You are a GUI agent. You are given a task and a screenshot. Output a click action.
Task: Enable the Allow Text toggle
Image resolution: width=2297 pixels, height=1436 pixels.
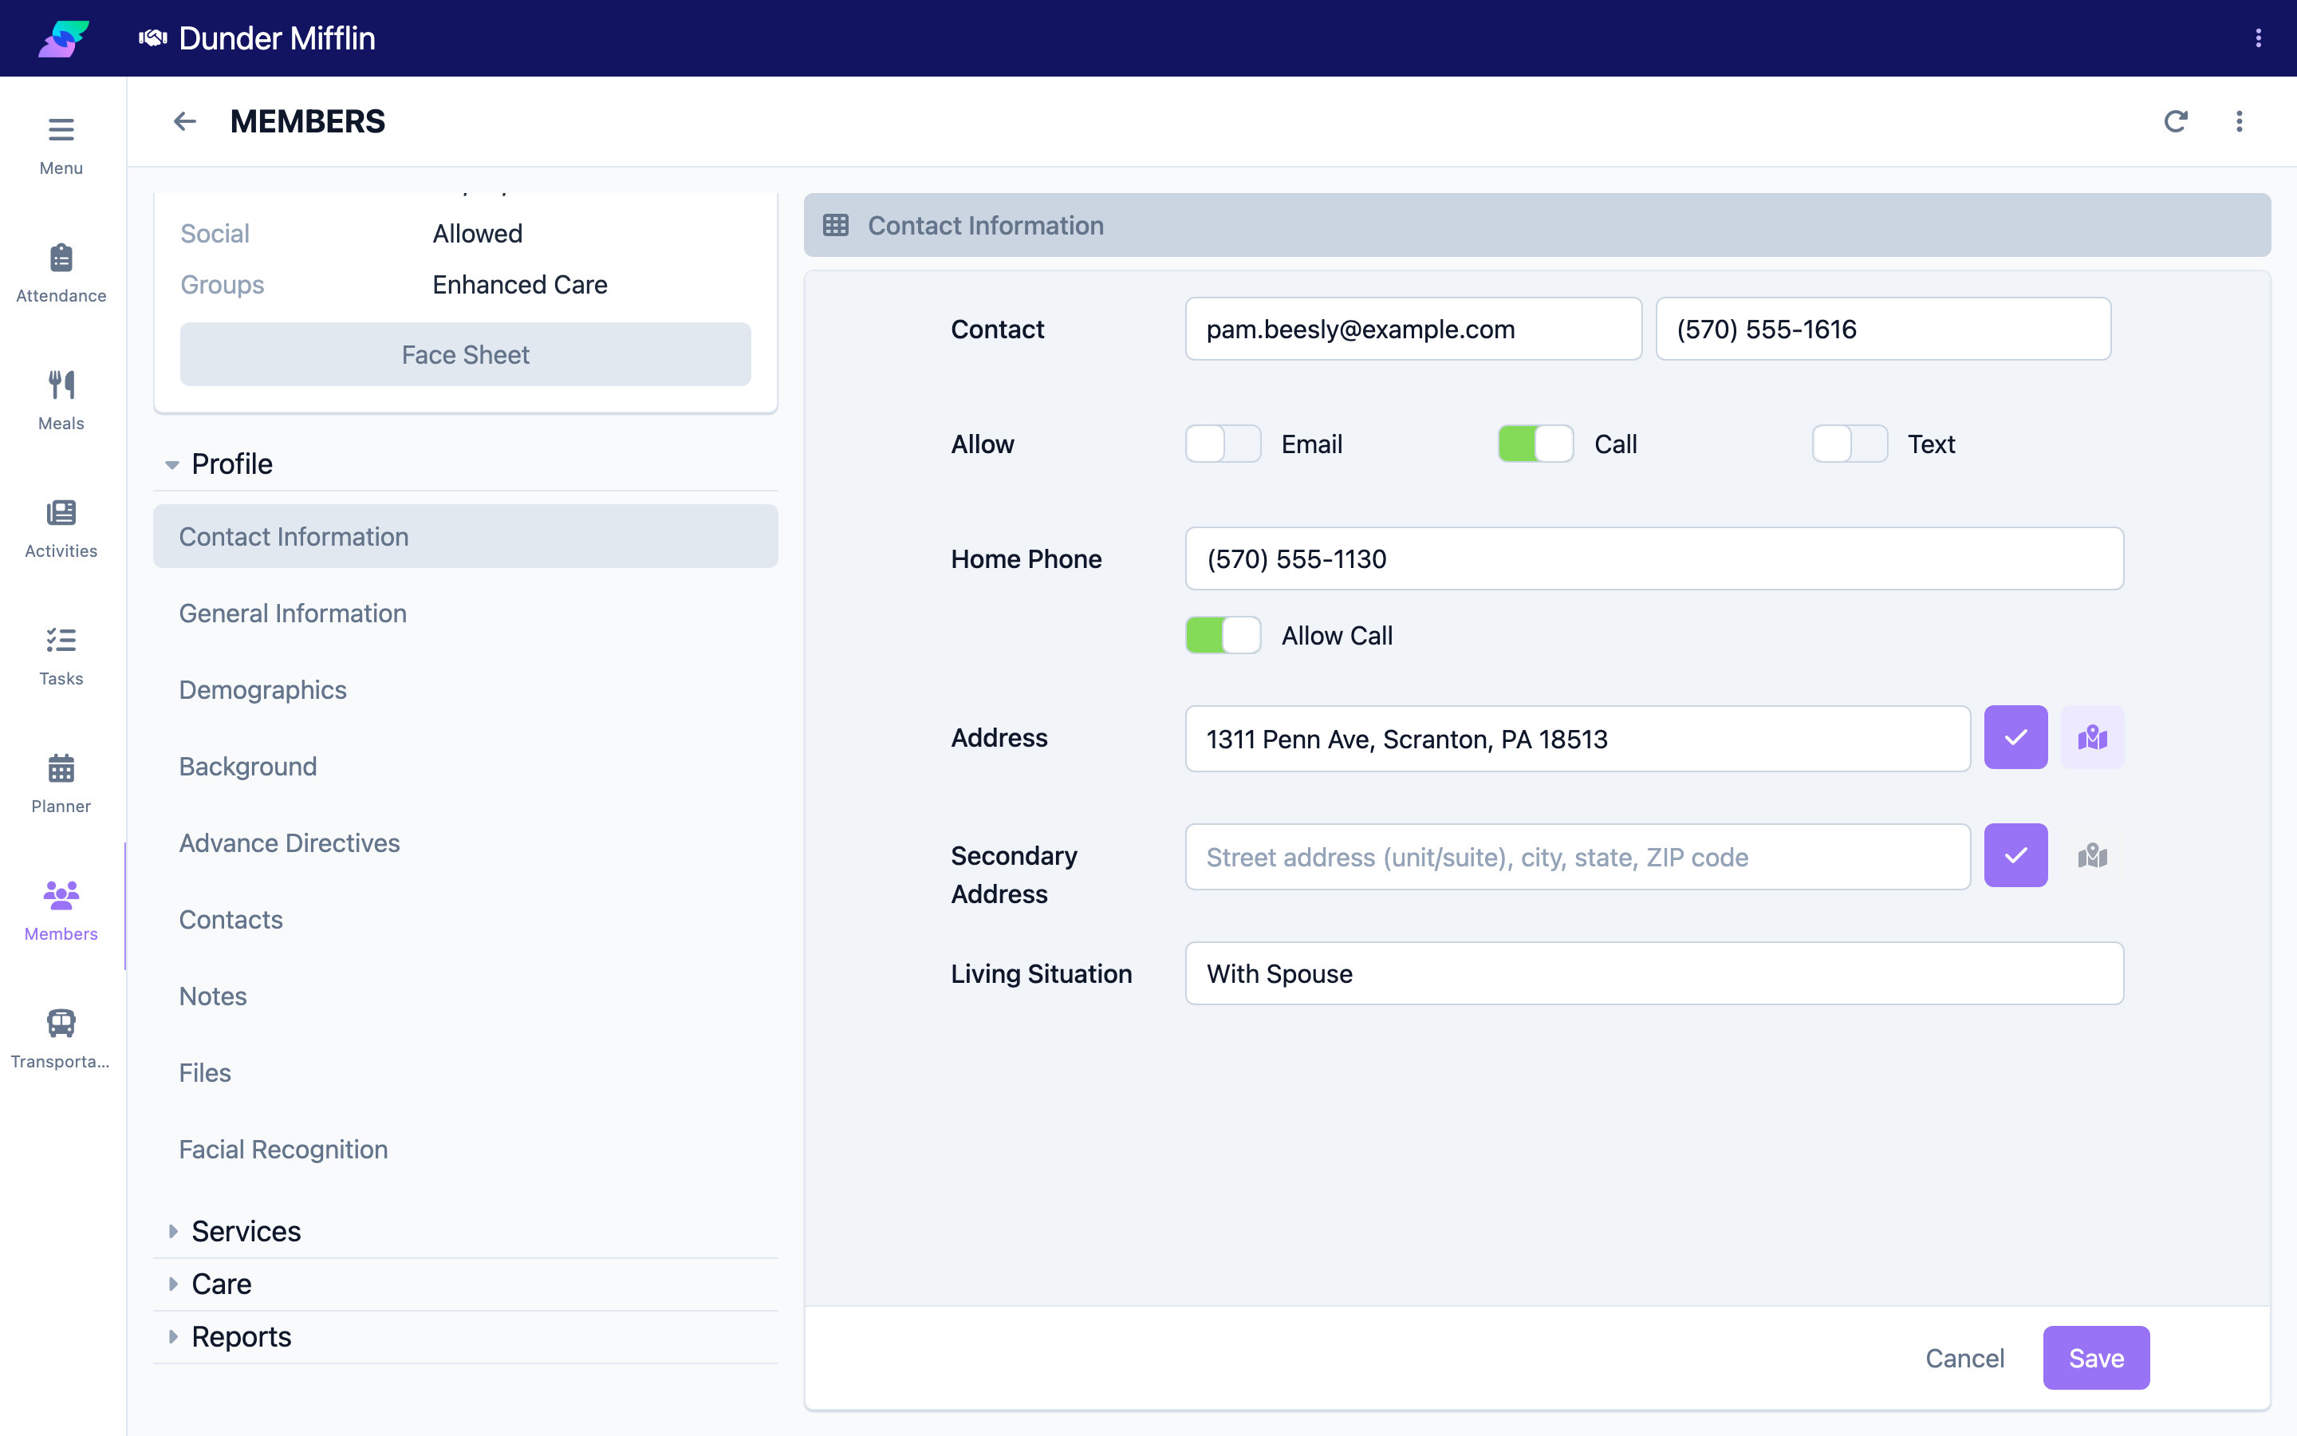point(1849,444)
